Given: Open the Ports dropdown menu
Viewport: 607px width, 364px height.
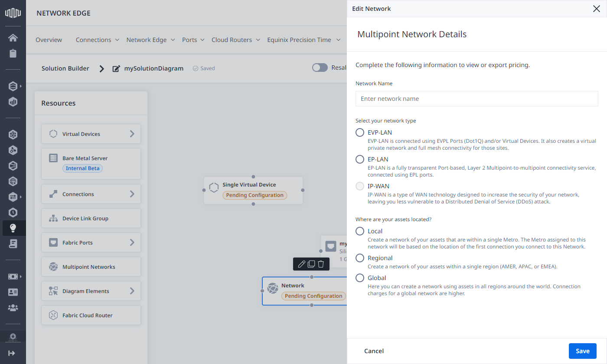Looking at the screenshot, I should [193, 40].
